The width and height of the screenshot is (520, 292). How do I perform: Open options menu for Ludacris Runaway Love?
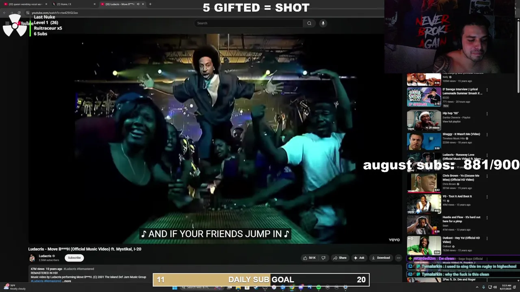tap(487, 155)
